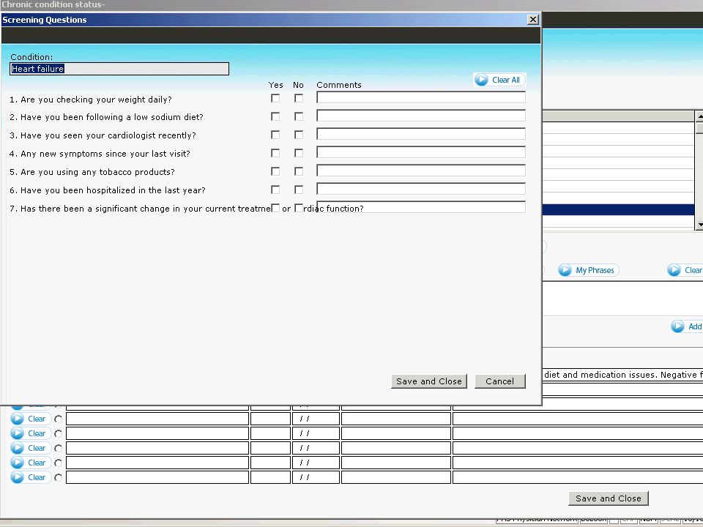Check Yes for seen cardiologist recently

pos(275,135)
